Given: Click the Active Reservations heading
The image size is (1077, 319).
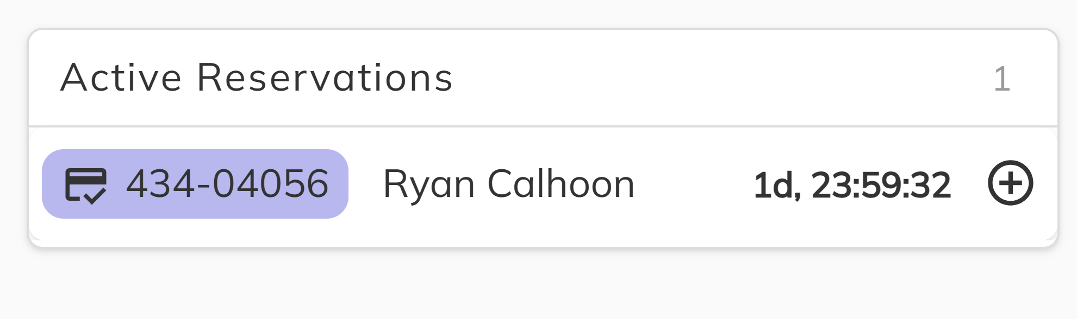Looking at the screenshot, I should click(257, 78).
